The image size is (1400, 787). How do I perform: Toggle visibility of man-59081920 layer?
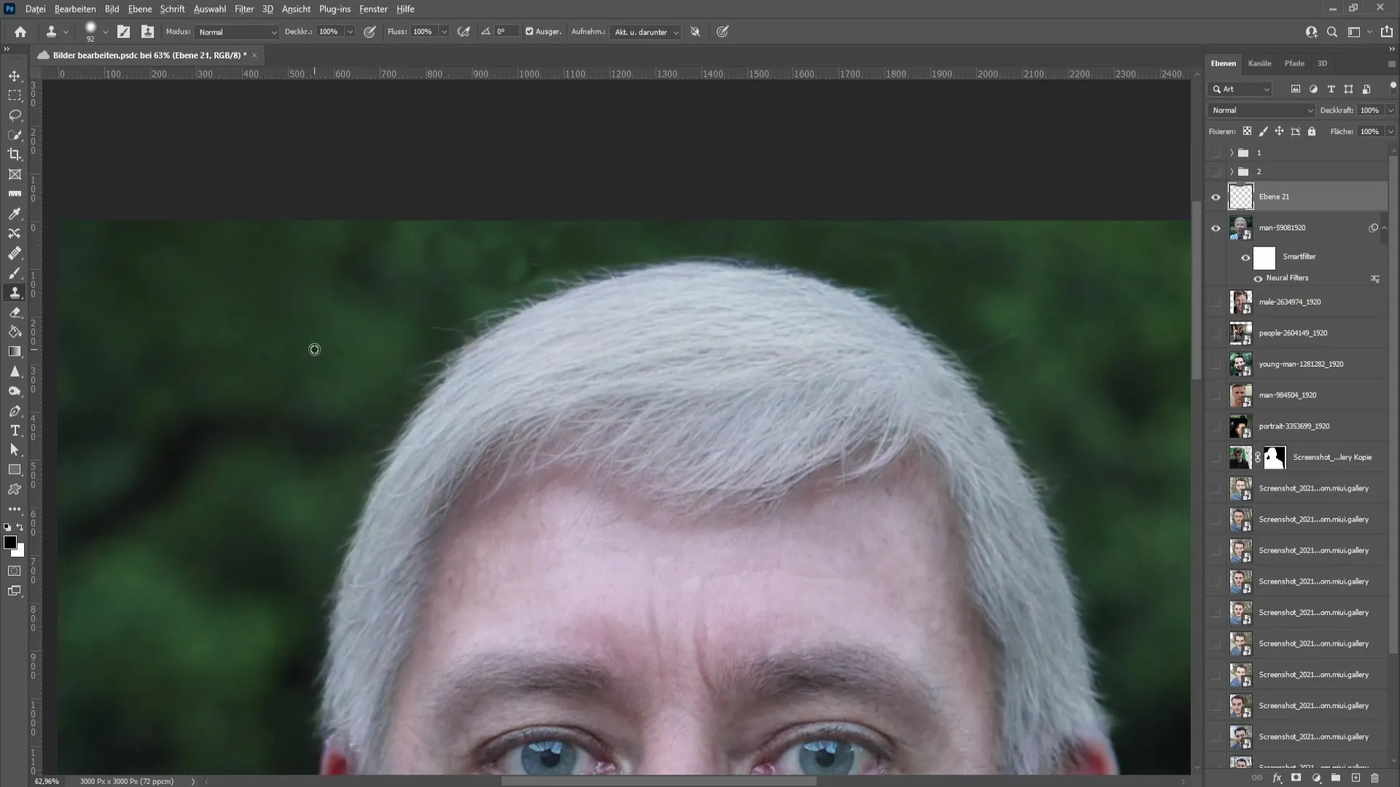(x=1216, y=228)
